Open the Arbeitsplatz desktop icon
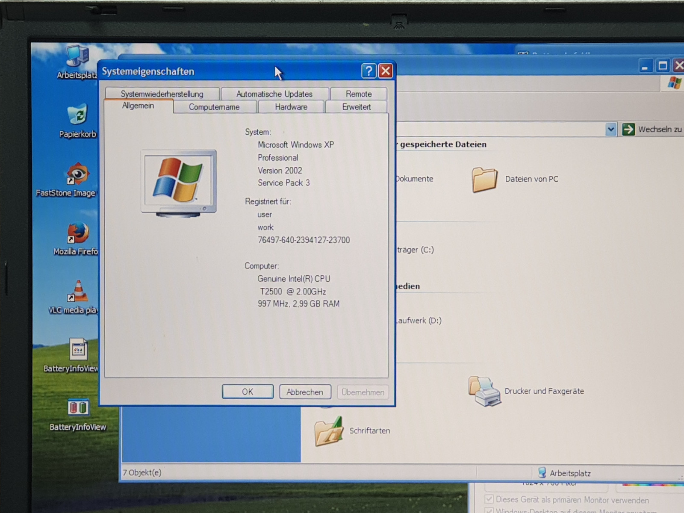This screenshot has height=513, width=684. click(77, 58)
